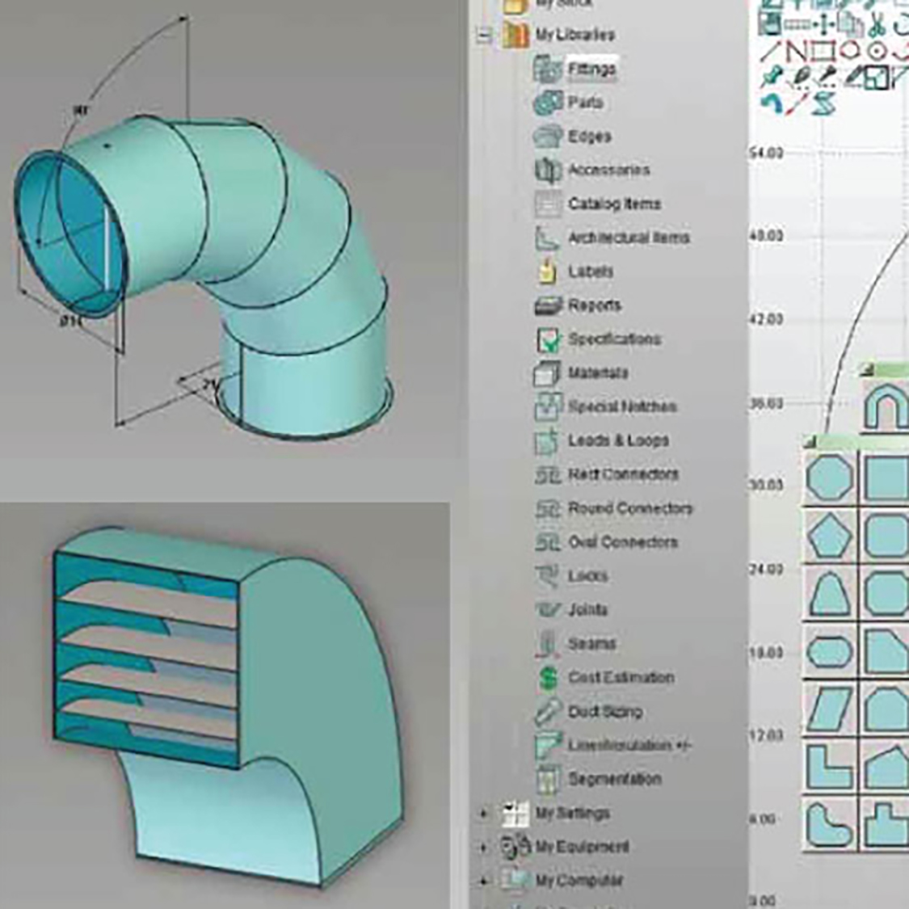Click the node point dimension icon
The height and width of the screenshot is (909, 909).
coord(823,24)
